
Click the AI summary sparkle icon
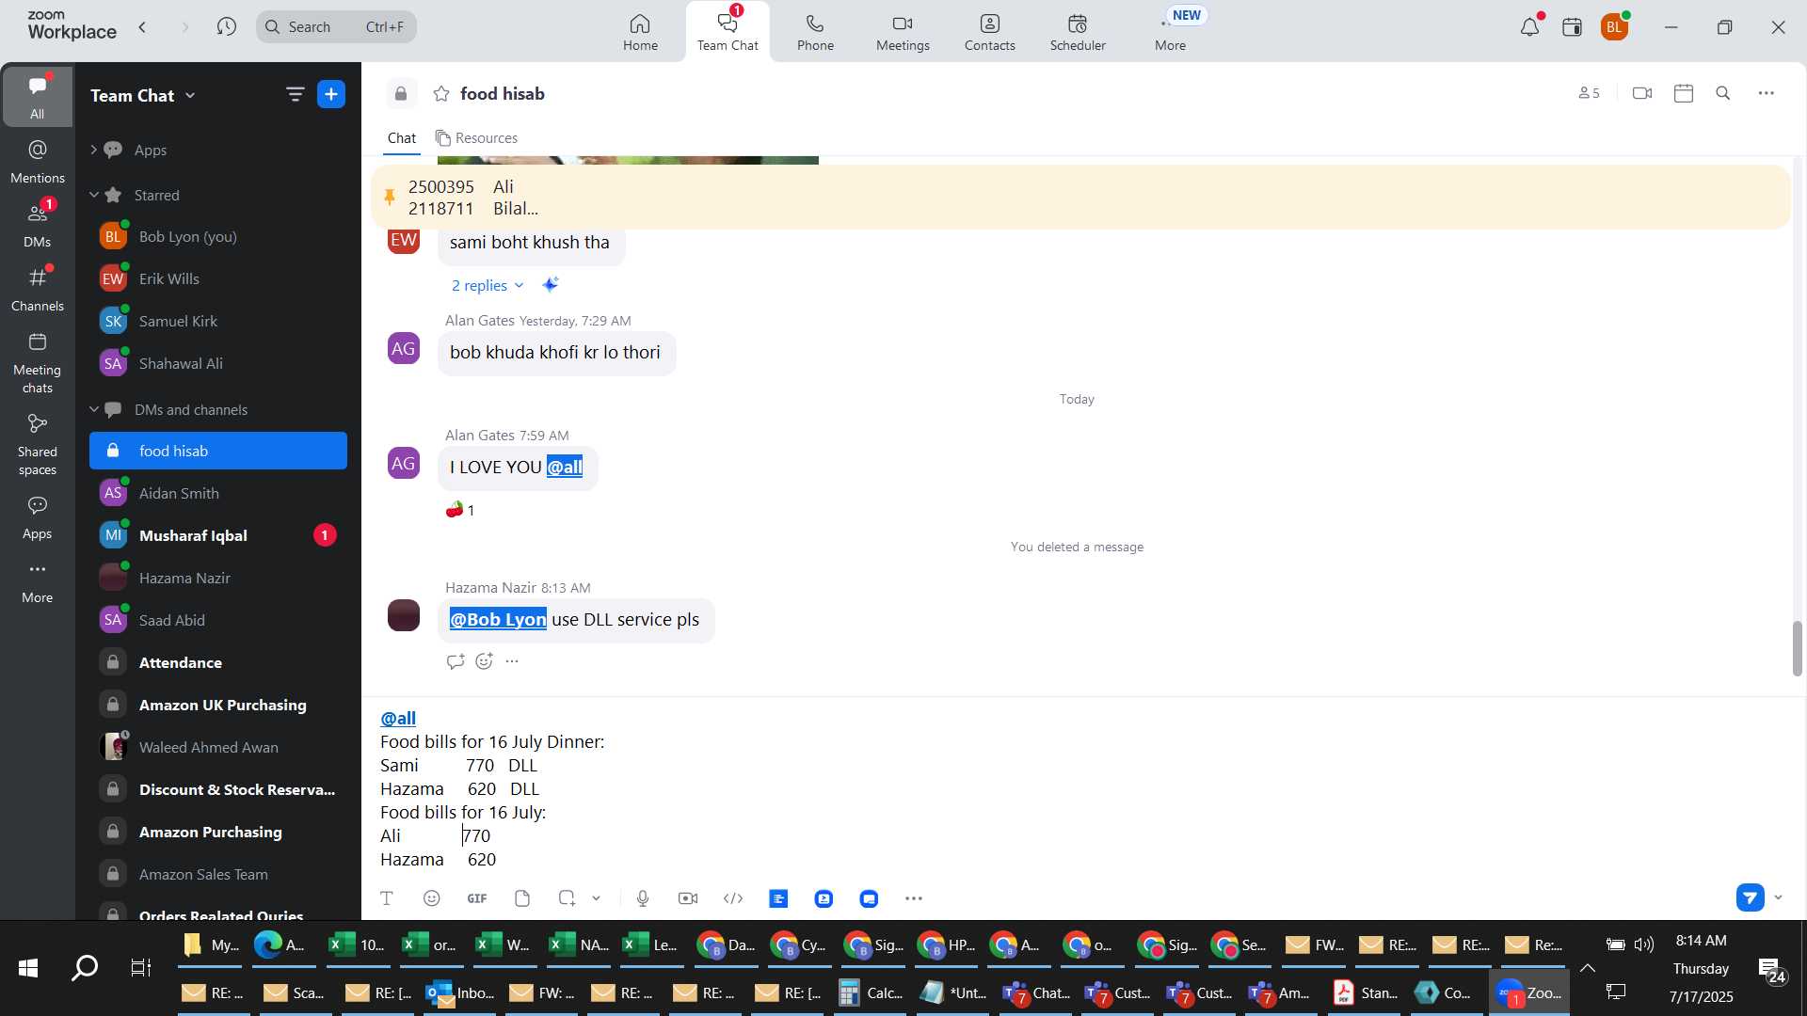pos(551,284)
